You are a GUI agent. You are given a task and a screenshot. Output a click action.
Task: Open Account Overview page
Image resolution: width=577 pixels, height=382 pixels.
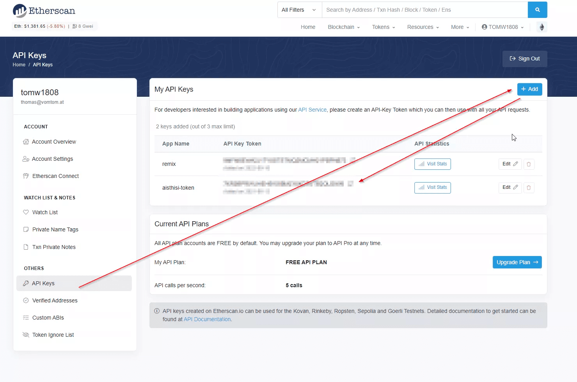click(54, 142)
